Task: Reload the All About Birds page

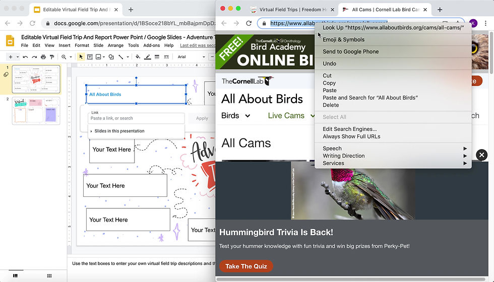Action: pyautogui.click(x=249, y=23)
